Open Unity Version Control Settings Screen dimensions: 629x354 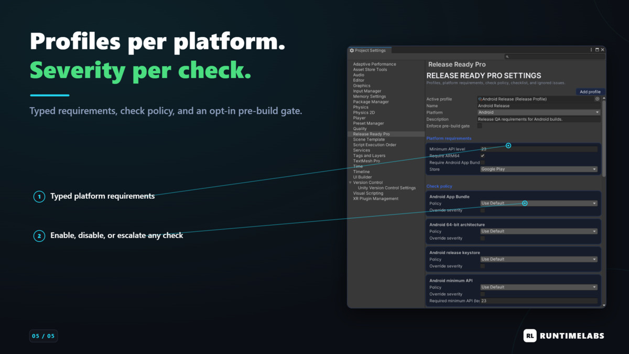(386, 188)
